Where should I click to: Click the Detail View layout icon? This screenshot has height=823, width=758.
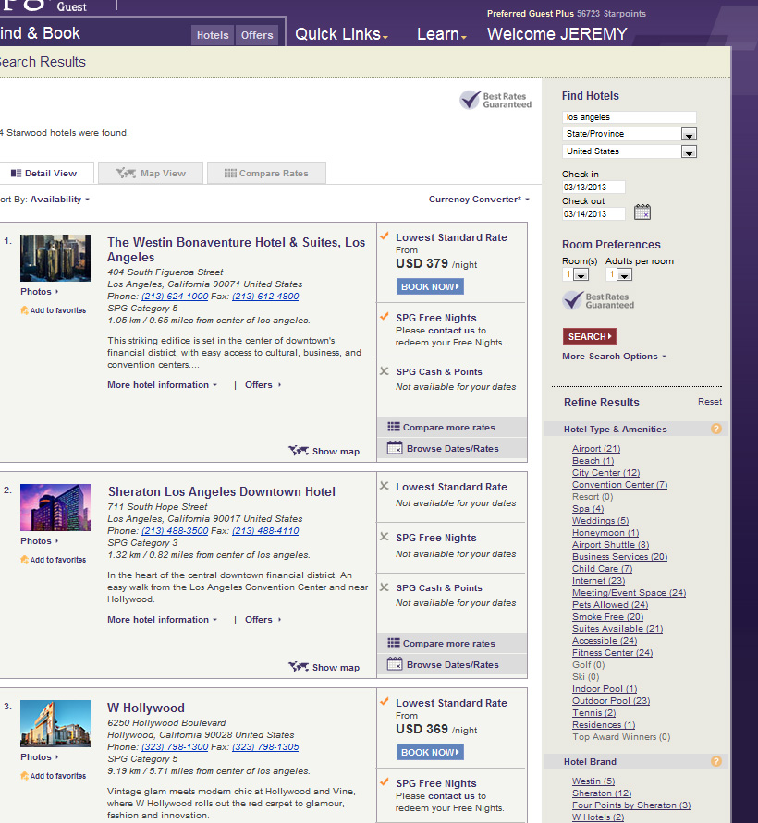click(17, 174)
